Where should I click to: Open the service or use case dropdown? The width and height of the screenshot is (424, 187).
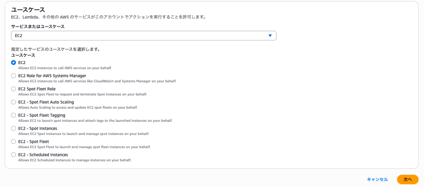(x=143, y=36)
